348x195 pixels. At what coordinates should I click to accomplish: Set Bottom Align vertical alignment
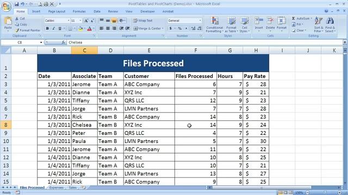[114, 21]
